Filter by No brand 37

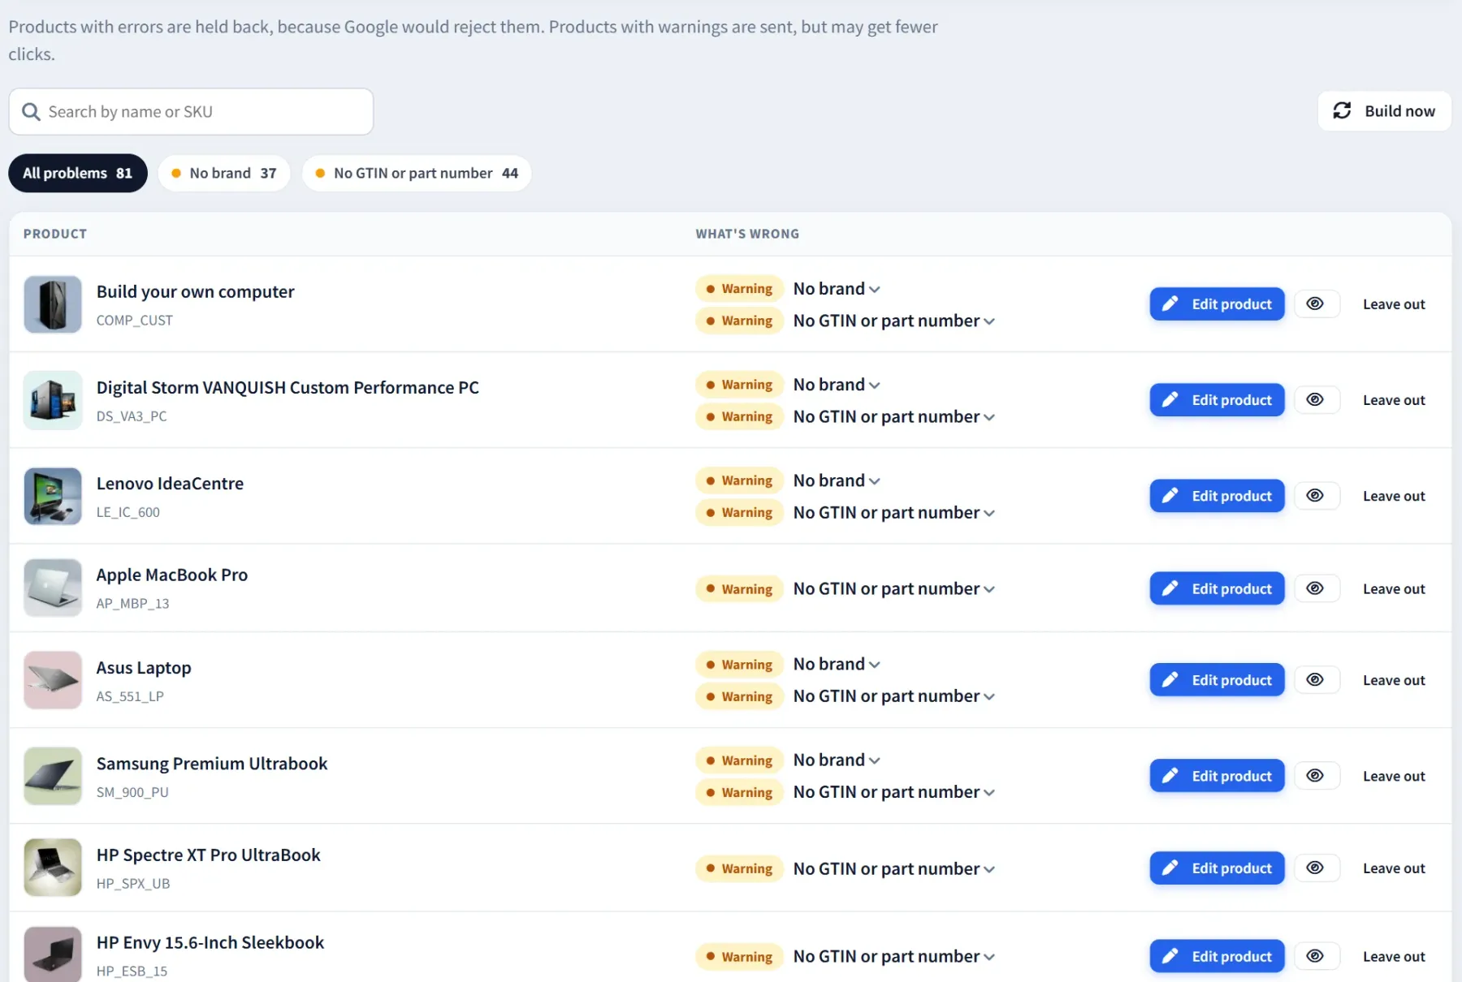224,173
